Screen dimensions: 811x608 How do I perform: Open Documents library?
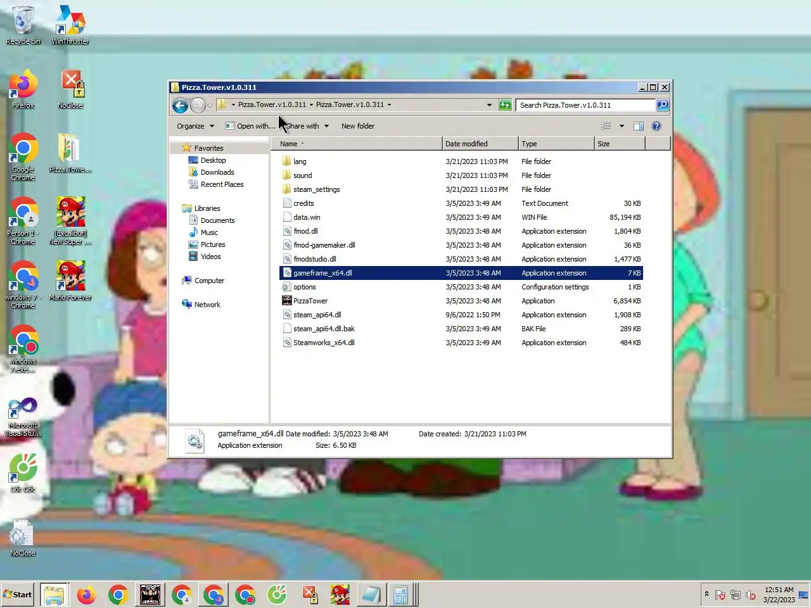tap(217, 220)
